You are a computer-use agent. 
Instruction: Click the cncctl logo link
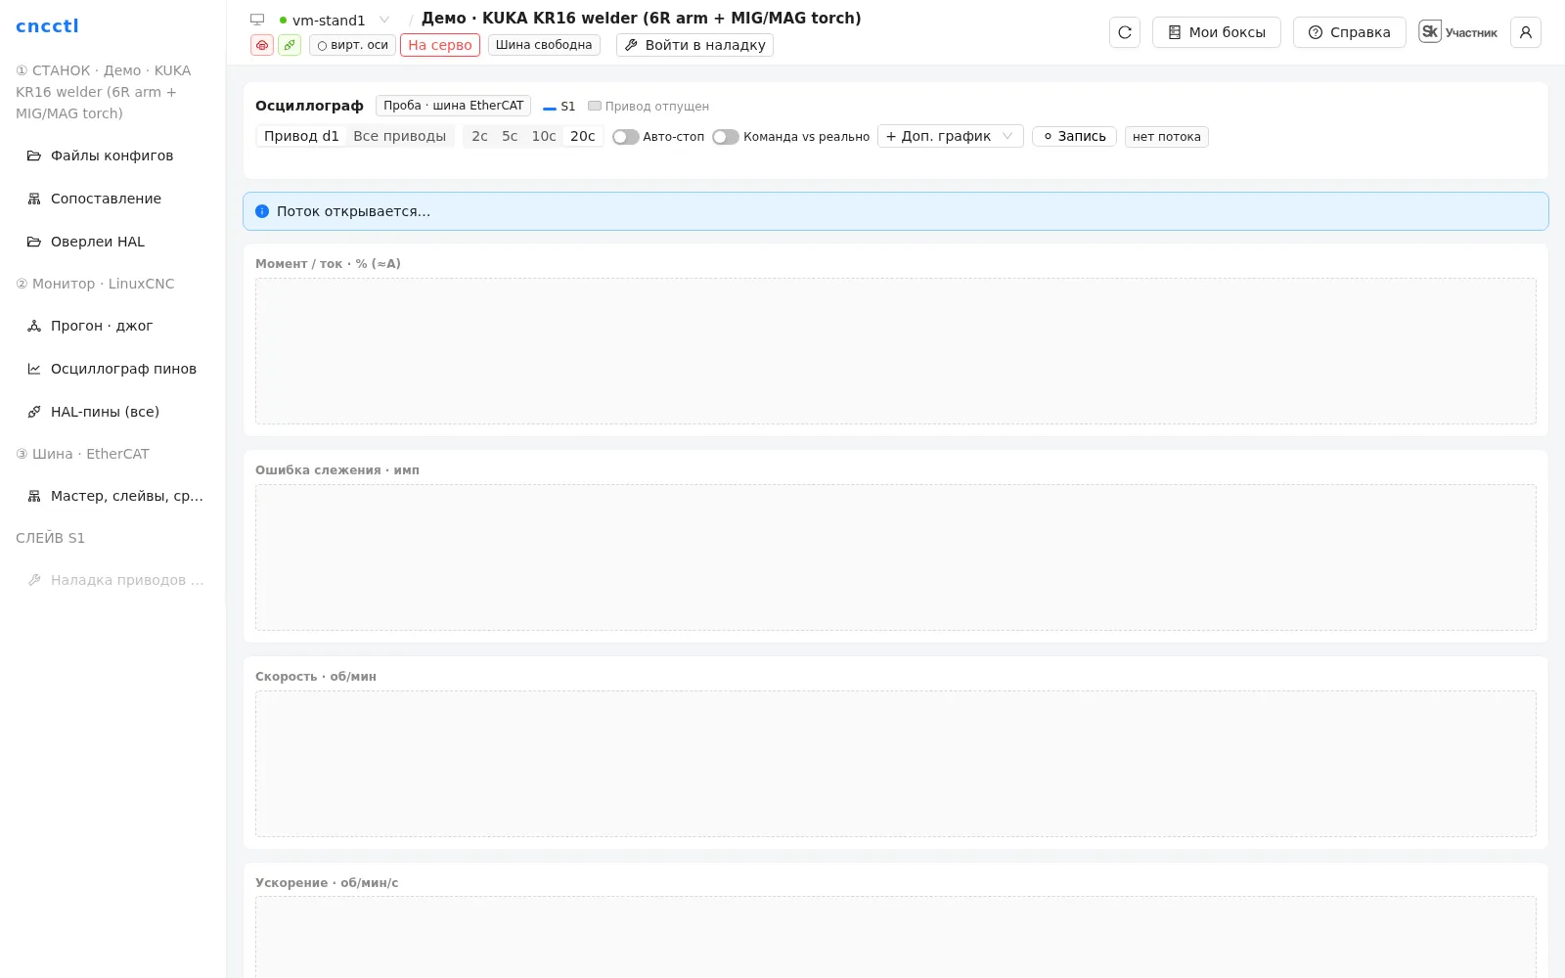pos(47,25)
